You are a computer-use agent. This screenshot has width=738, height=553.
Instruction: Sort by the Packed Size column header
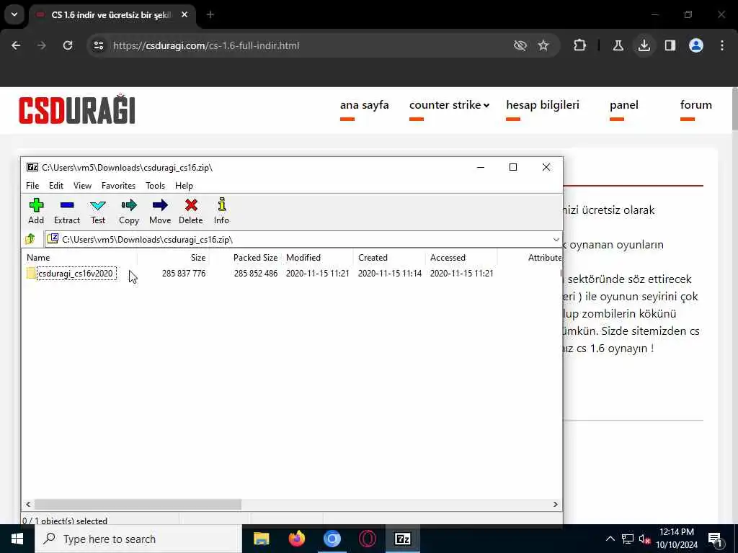click(246, 258)
